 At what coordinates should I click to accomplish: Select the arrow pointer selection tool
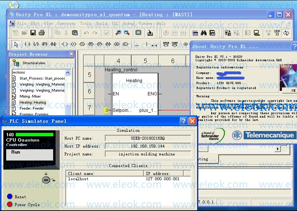coord(16,44)
